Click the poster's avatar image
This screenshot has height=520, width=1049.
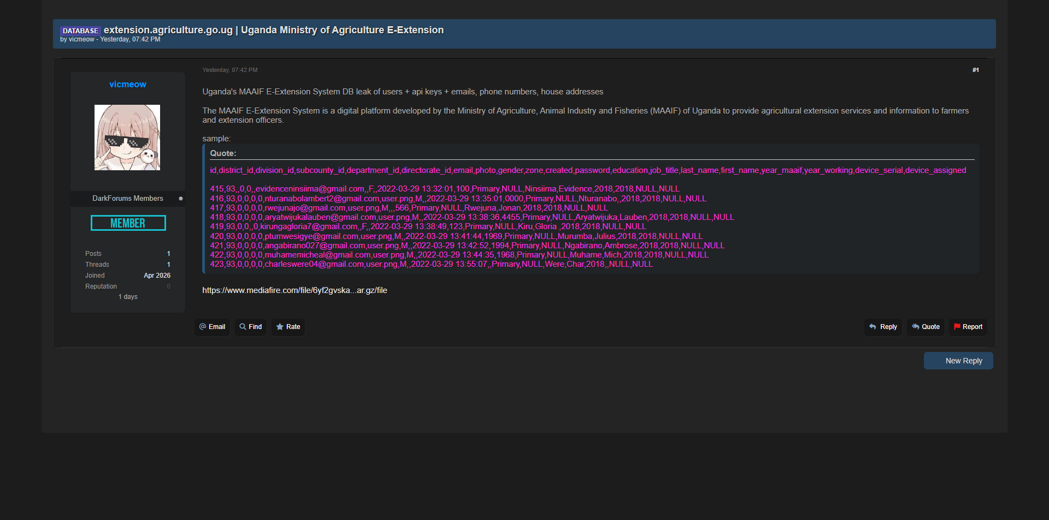pyautogui.click(x=127, y=138)
